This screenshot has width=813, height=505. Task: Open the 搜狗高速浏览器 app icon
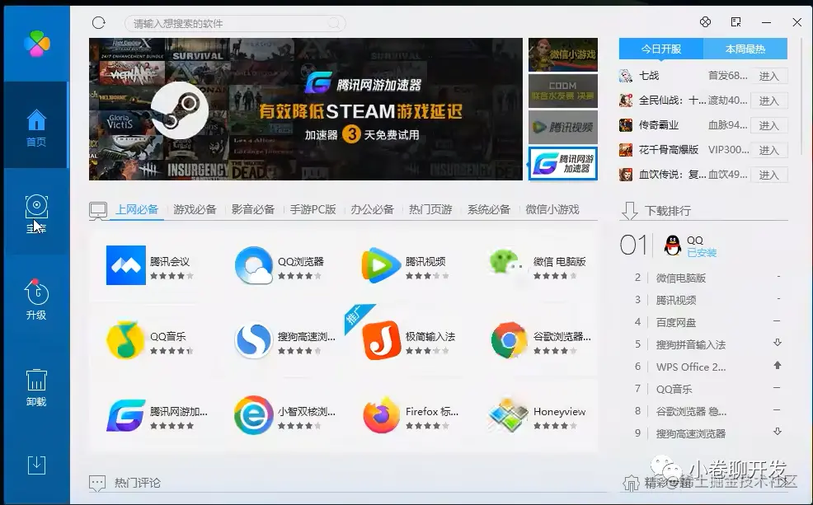pyautogui.click(x=253, y=340)
